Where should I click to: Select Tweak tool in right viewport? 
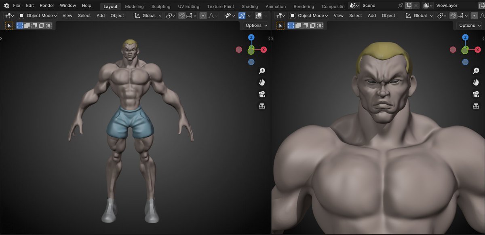coord(280,25)
